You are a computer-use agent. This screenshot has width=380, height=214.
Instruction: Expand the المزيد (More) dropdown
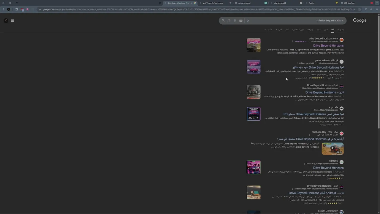tap(279, 29)
